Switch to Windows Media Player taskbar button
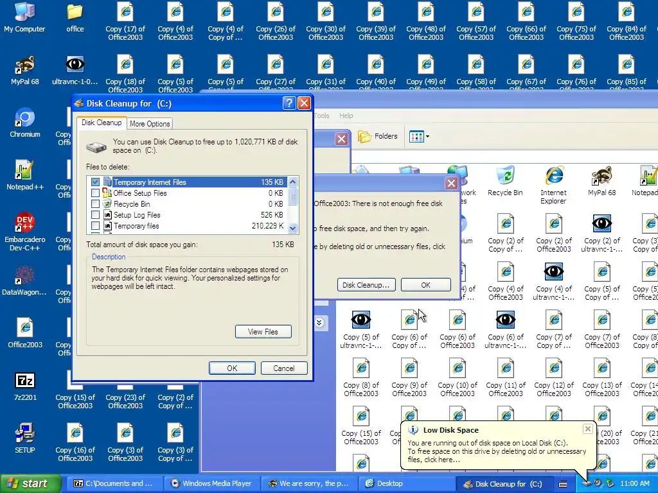Image resolution: width=658 pixels, height=493 pixels. [x=212, y=483]
